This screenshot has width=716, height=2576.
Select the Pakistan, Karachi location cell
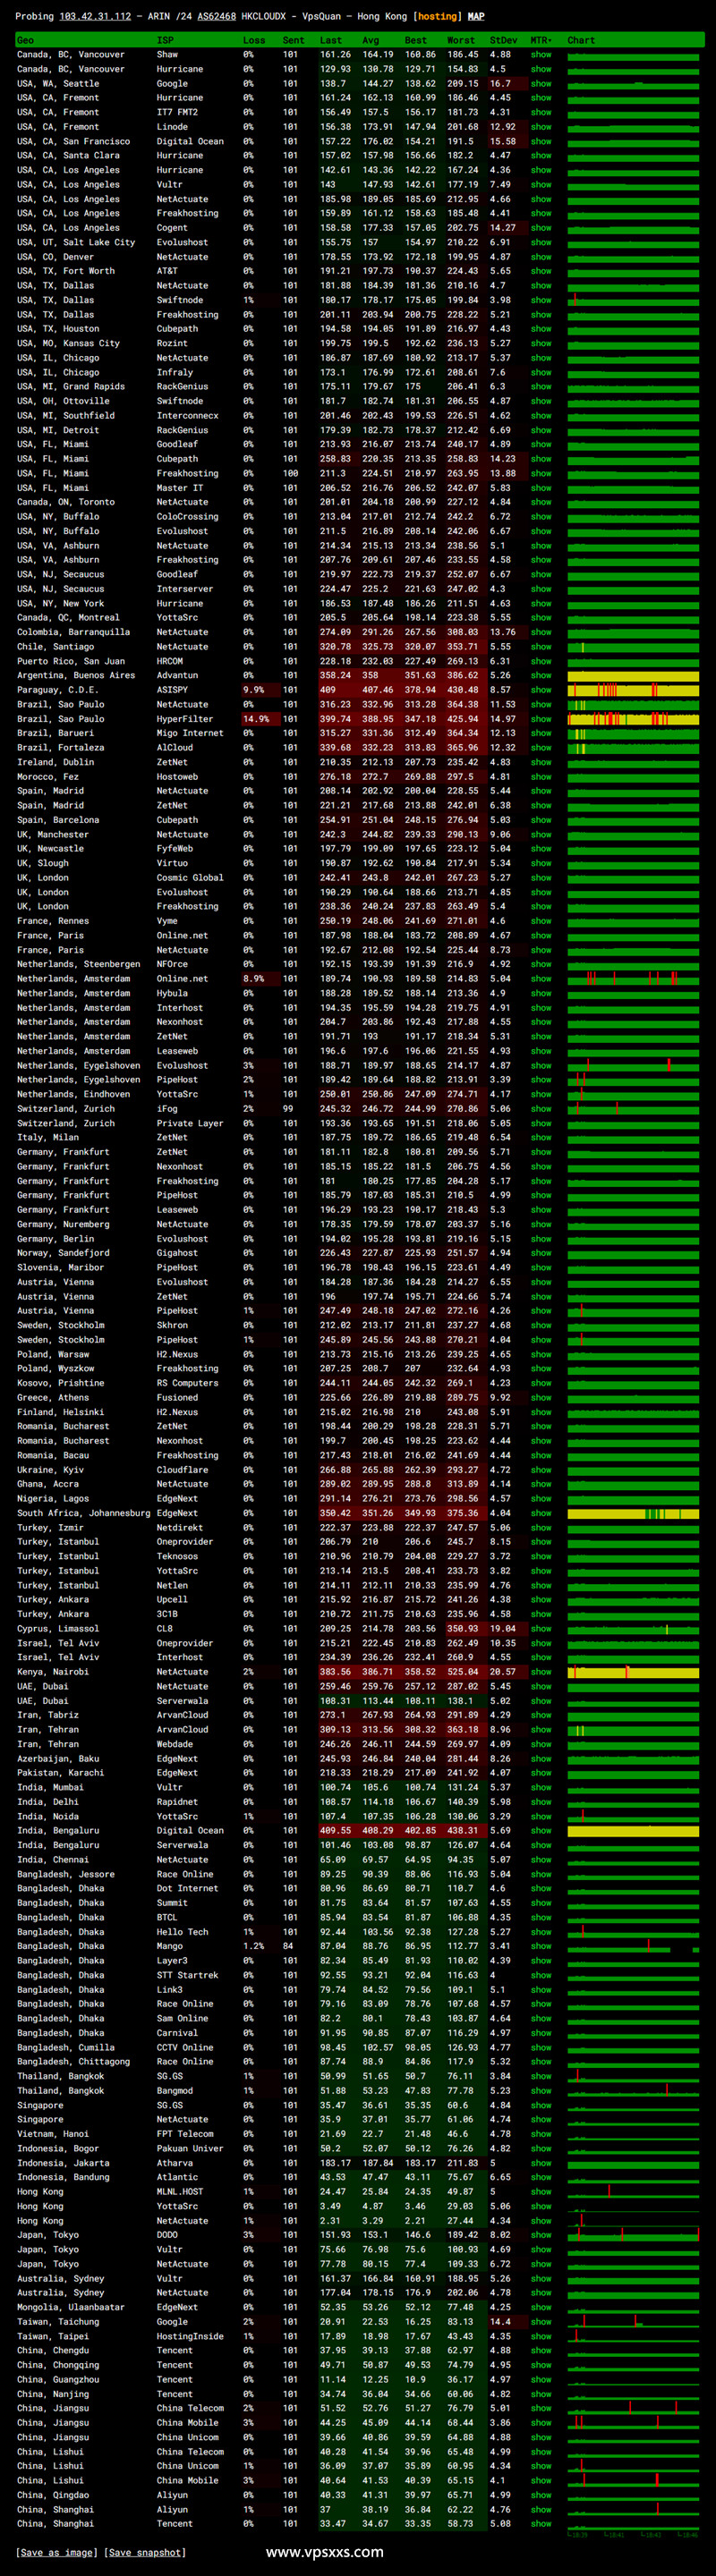pos(60,1773)
